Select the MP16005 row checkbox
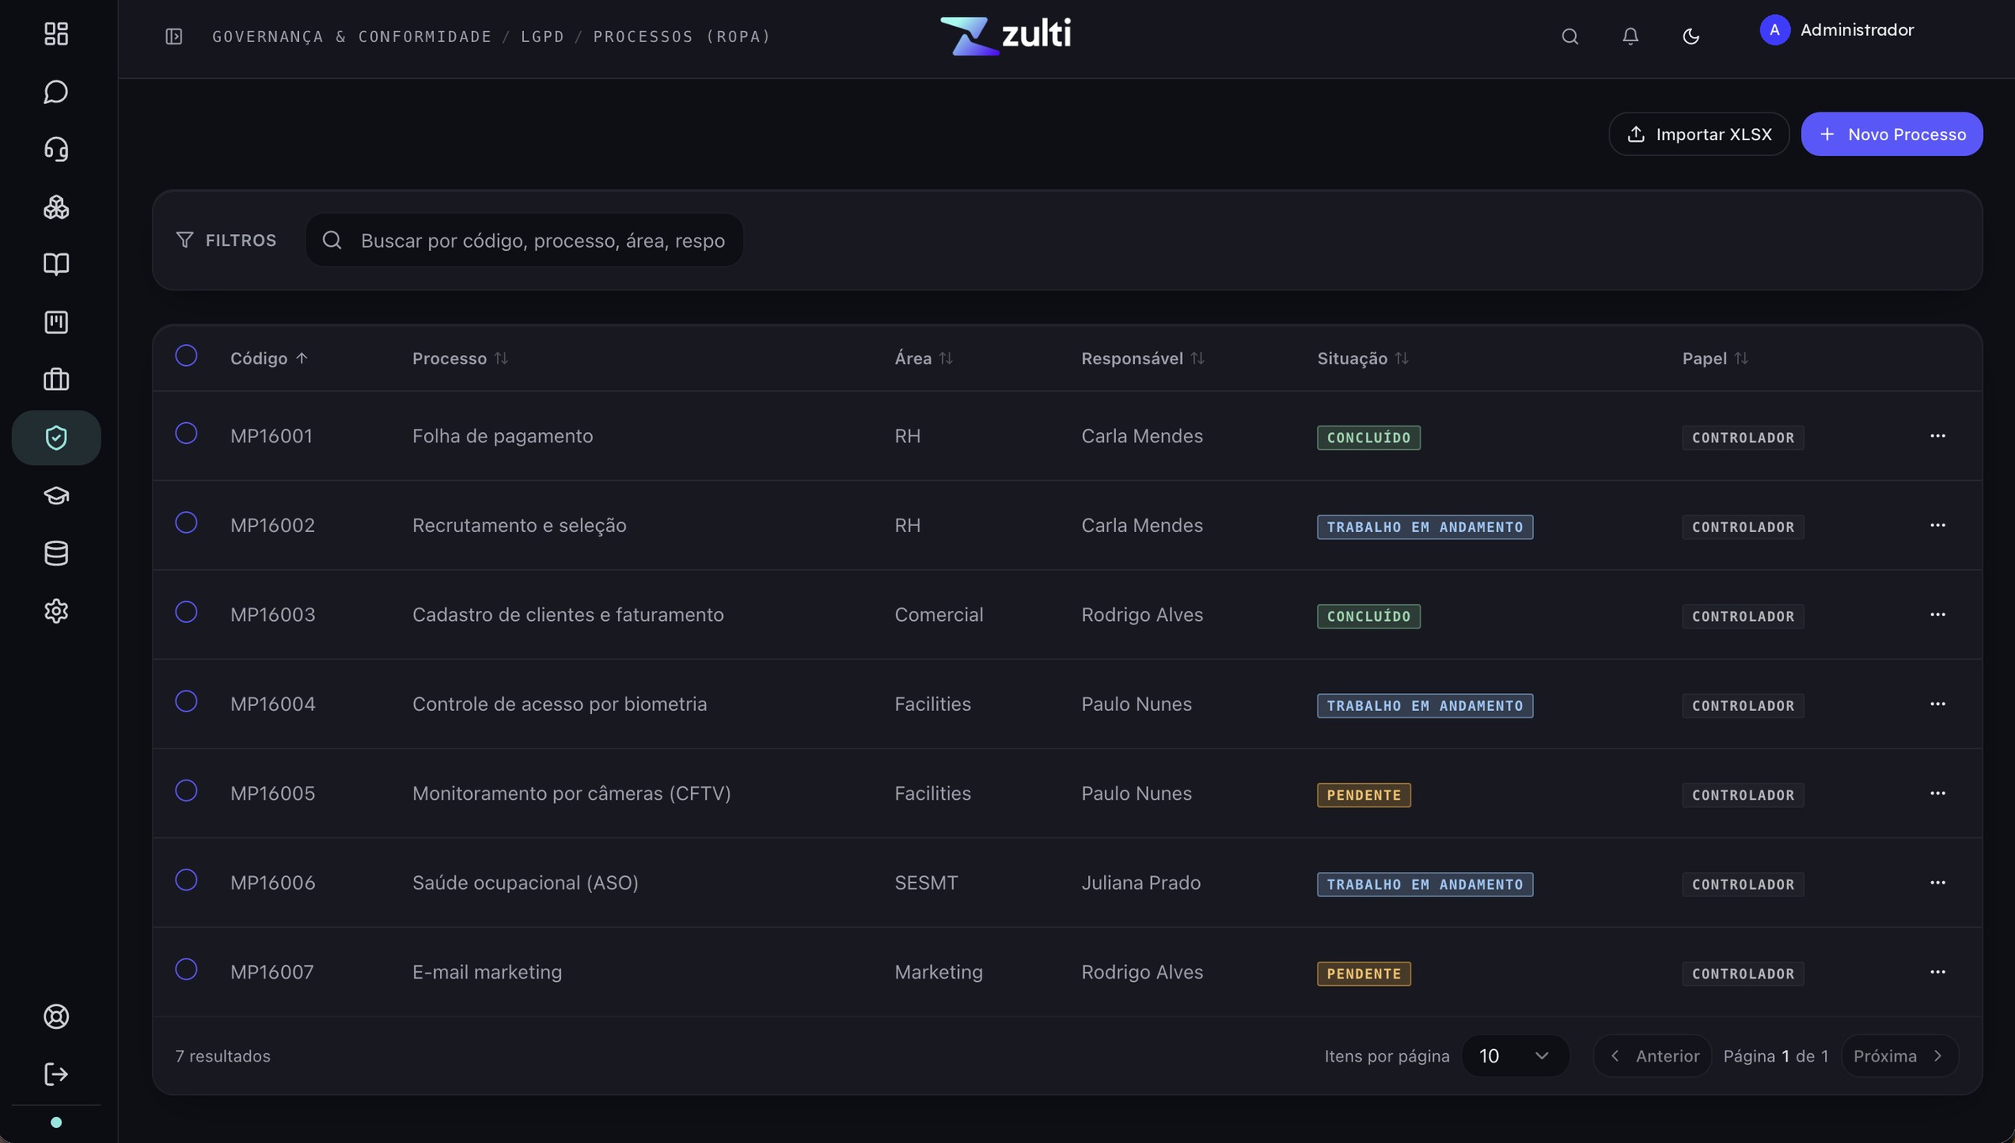Viewport: 2015px width, 1143px height. [186, 791]
